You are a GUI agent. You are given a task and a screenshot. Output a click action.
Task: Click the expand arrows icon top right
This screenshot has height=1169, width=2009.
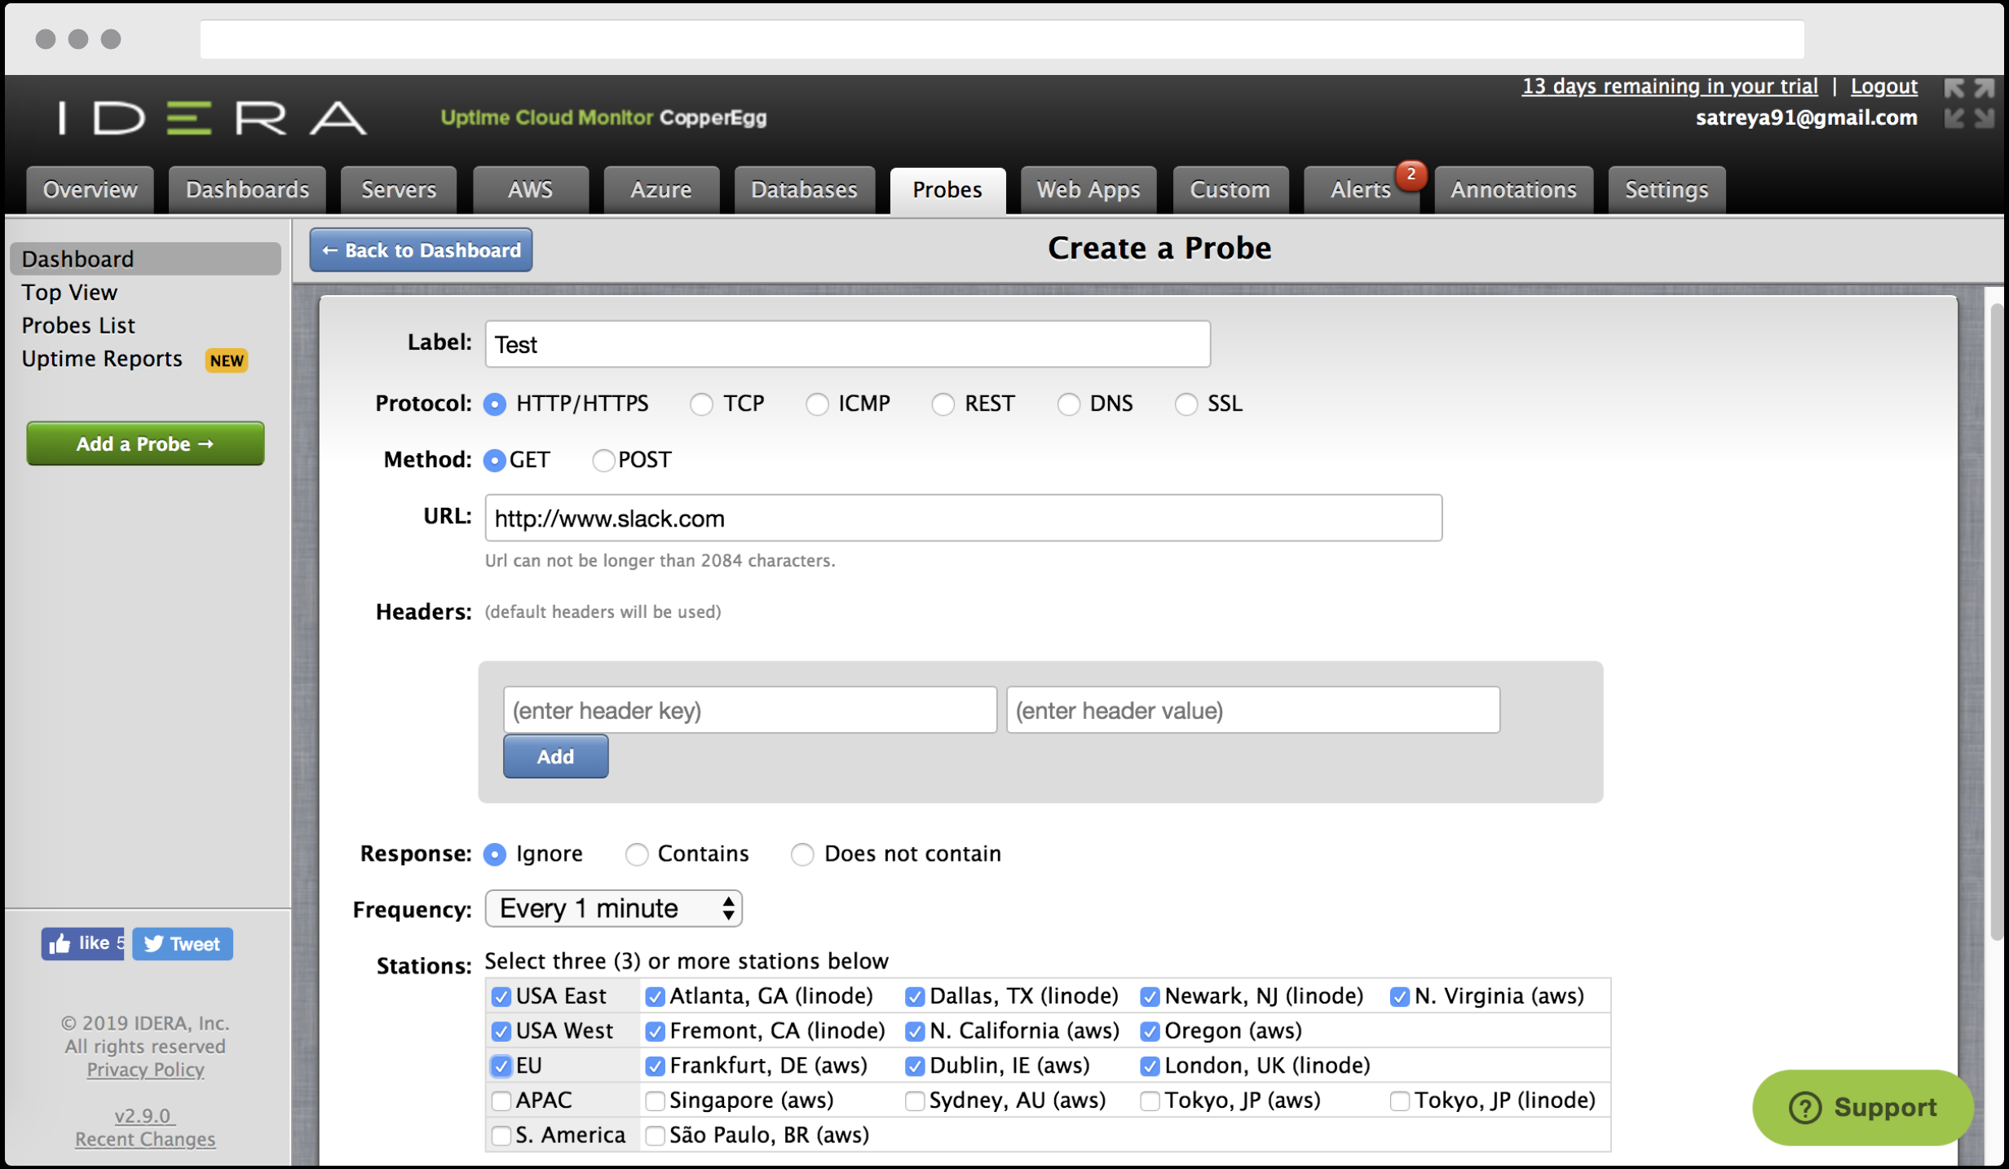point(1968,88)
